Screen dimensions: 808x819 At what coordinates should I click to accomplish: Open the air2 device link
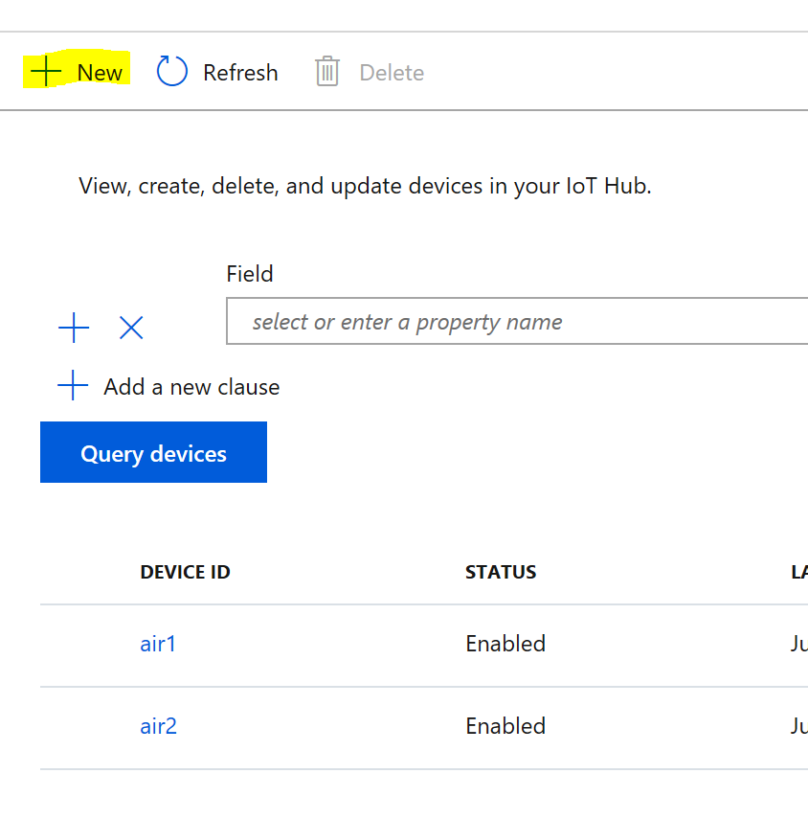point(158,726)
